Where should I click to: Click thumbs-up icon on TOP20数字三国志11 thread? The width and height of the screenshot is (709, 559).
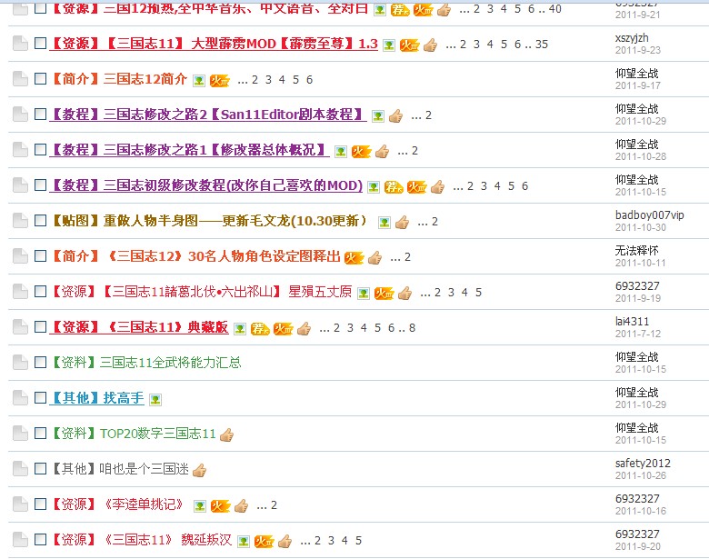(x=226, y=434)
